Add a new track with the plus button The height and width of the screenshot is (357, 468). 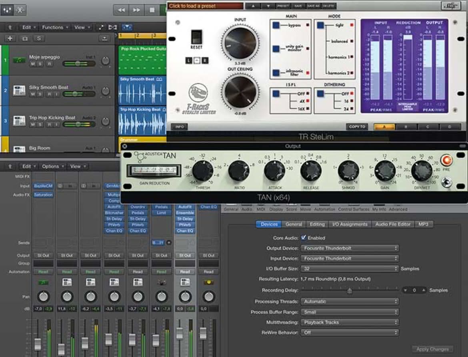point(10,38)
